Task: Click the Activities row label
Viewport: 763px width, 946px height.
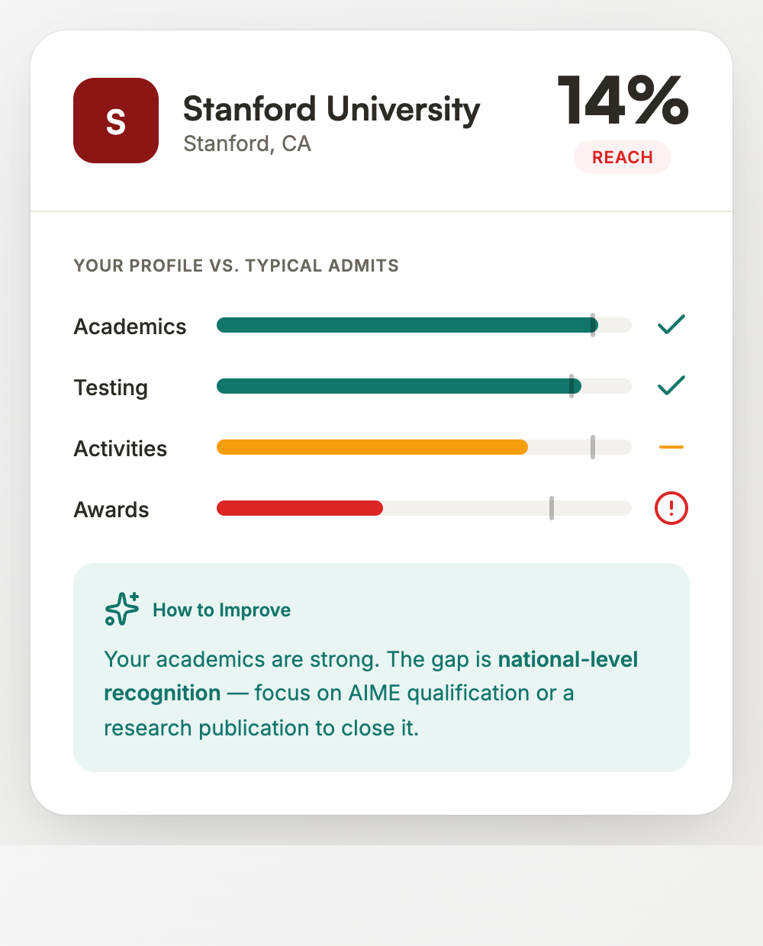Action: click(121, 449)
